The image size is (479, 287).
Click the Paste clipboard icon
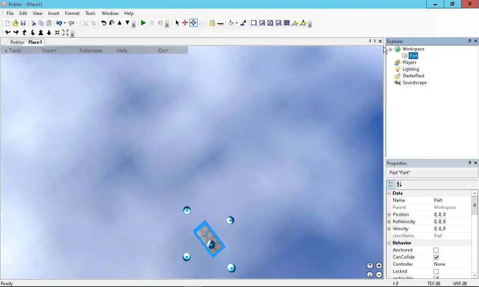pyautogui.click(x=49, y=23)
